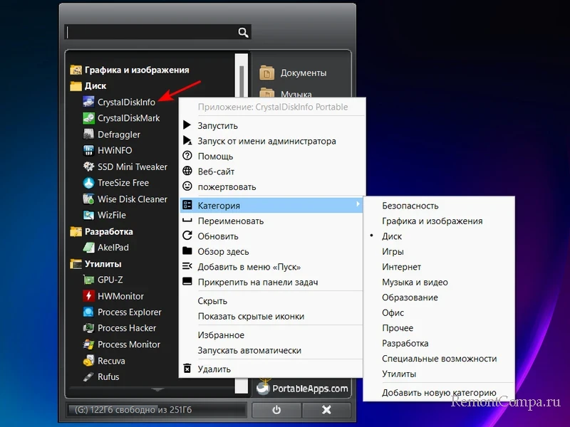Choose Удалить from the context menu

pyautogui.click(x=214, y=369)
